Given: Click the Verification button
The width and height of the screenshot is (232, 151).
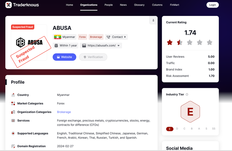Looking at the screenshot, I should coord(93,57).
